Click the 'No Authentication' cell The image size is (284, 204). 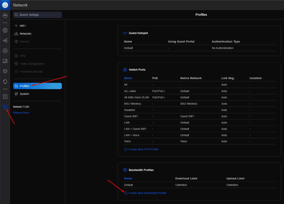223,48
